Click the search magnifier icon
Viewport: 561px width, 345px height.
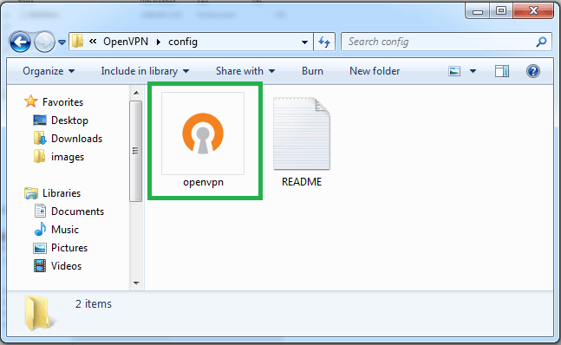[x=541, y=42]
